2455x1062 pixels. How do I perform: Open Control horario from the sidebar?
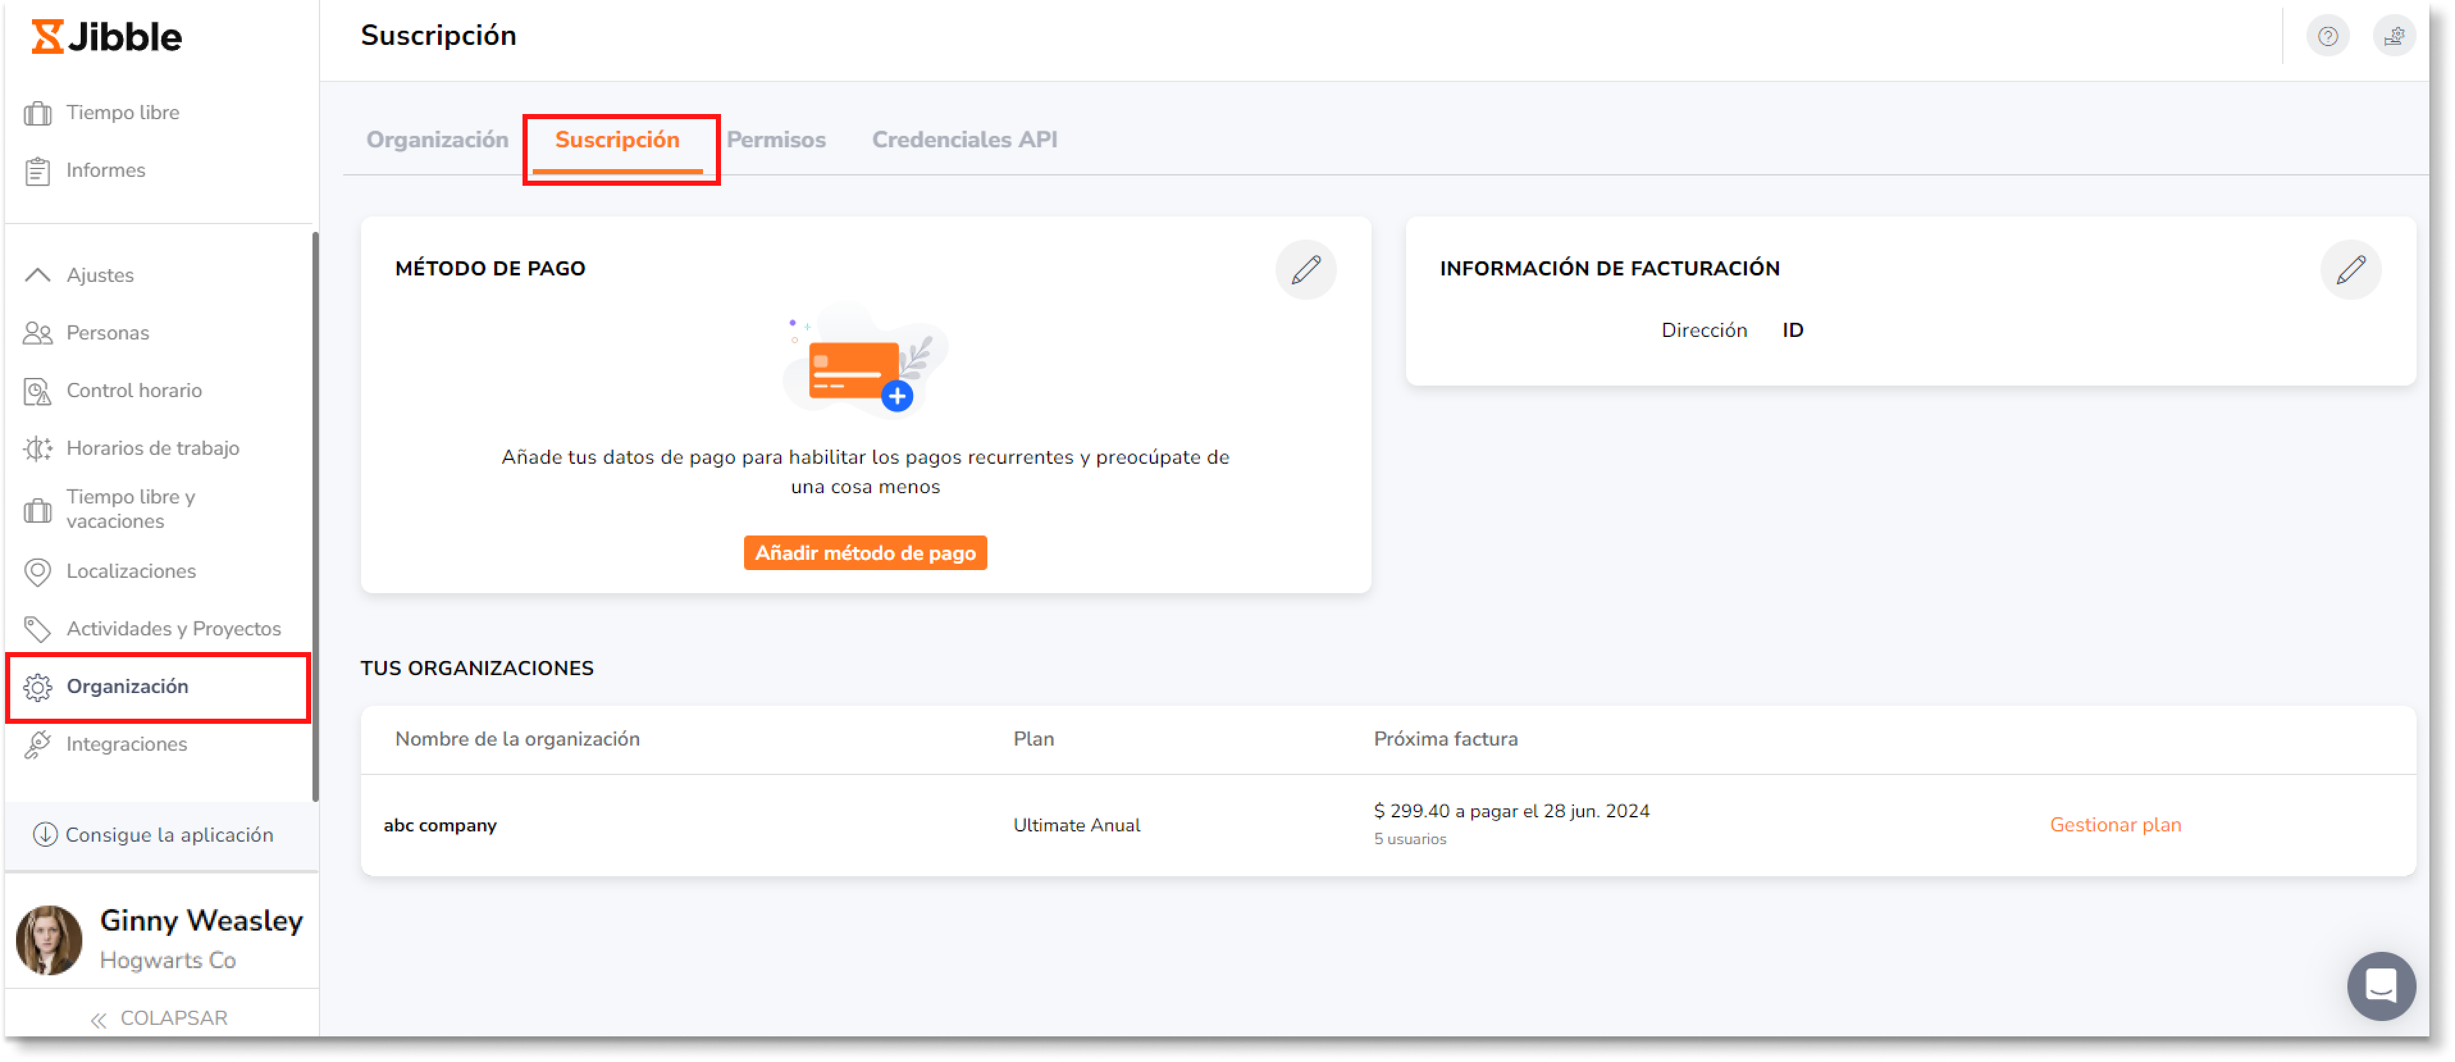133,390
